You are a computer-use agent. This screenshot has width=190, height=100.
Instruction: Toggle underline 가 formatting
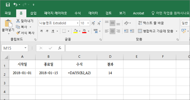pos(53,31)
